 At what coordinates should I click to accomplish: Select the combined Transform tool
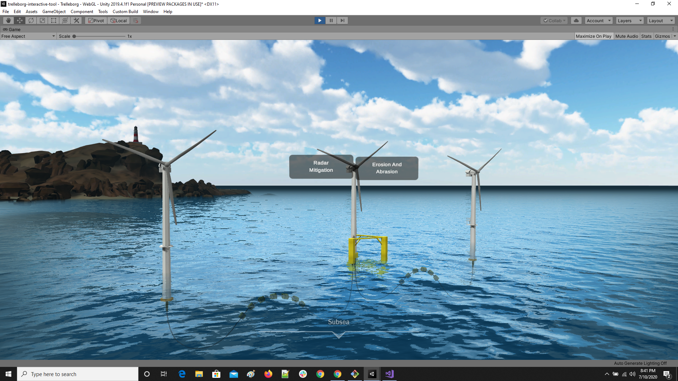[x=65, y=20]
